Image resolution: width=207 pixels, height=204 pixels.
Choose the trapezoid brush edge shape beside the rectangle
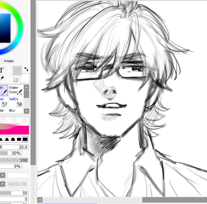[x=13, y=139]
